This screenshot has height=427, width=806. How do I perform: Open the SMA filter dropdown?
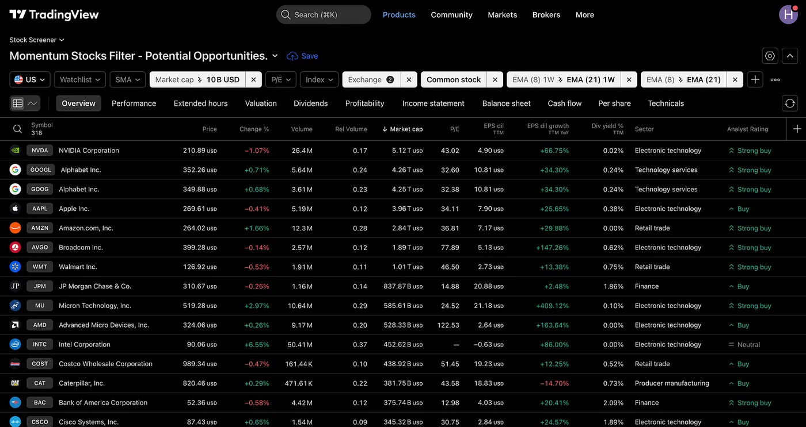coord(128,80)
